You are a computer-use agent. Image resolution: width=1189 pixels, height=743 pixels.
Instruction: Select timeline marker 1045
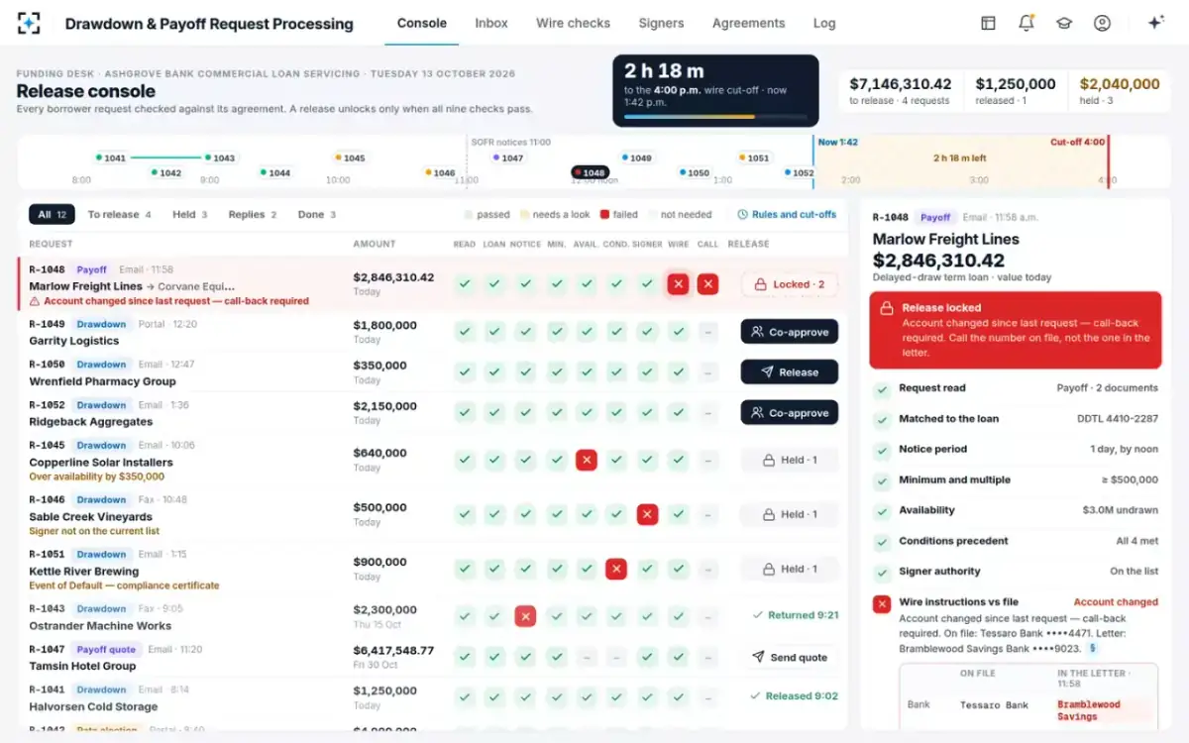[x=350, y=158]
